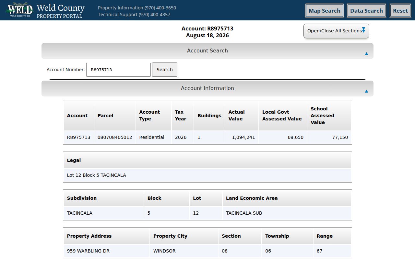415x259 pixels.
Task: Toggle Open/Close All Sections
Action: [x=336, y=31]
